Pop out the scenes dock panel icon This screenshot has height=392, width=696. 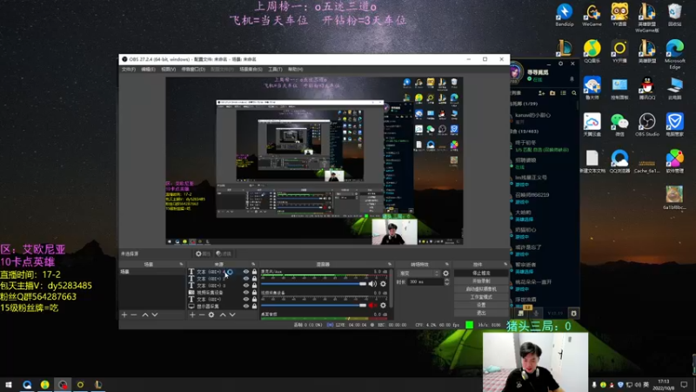click(181, 265)
